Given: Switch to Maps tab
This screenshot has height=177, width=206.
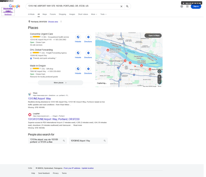Looking at the screenshot, I should [44, 14].
